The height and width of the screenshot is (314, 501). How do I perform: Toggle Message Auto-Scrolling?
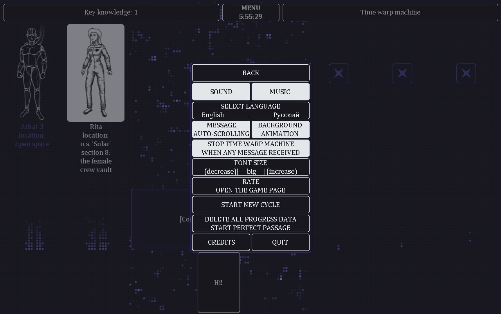[221, 129]
